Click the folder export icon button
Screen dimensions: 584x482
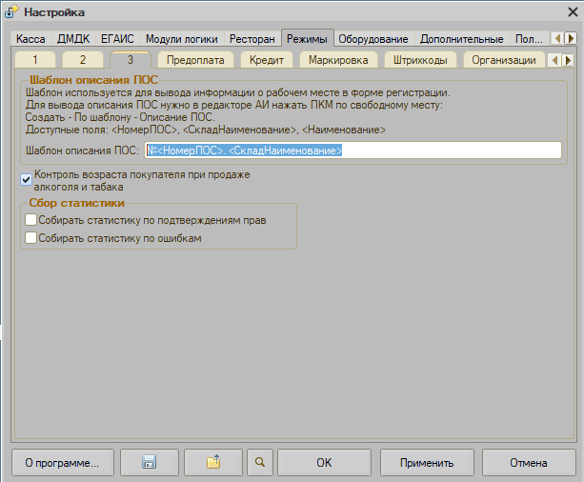point(213,463)
